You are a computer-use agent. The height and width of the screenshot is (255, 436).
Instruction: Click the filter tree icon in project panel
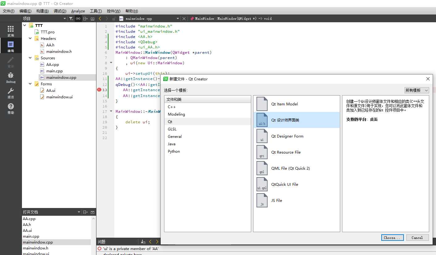[71, 19]
